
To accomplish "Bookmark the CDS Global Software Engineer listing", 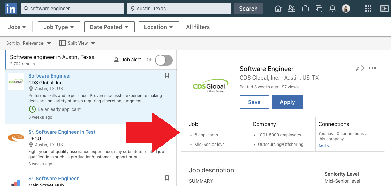I will click(x=167, y=75).
